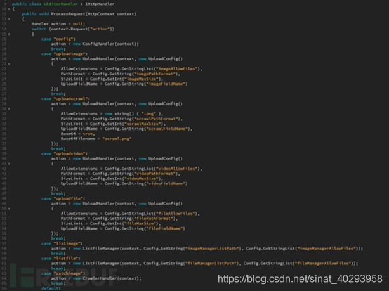Click the "fileMaxSize" string

point(140,223)
